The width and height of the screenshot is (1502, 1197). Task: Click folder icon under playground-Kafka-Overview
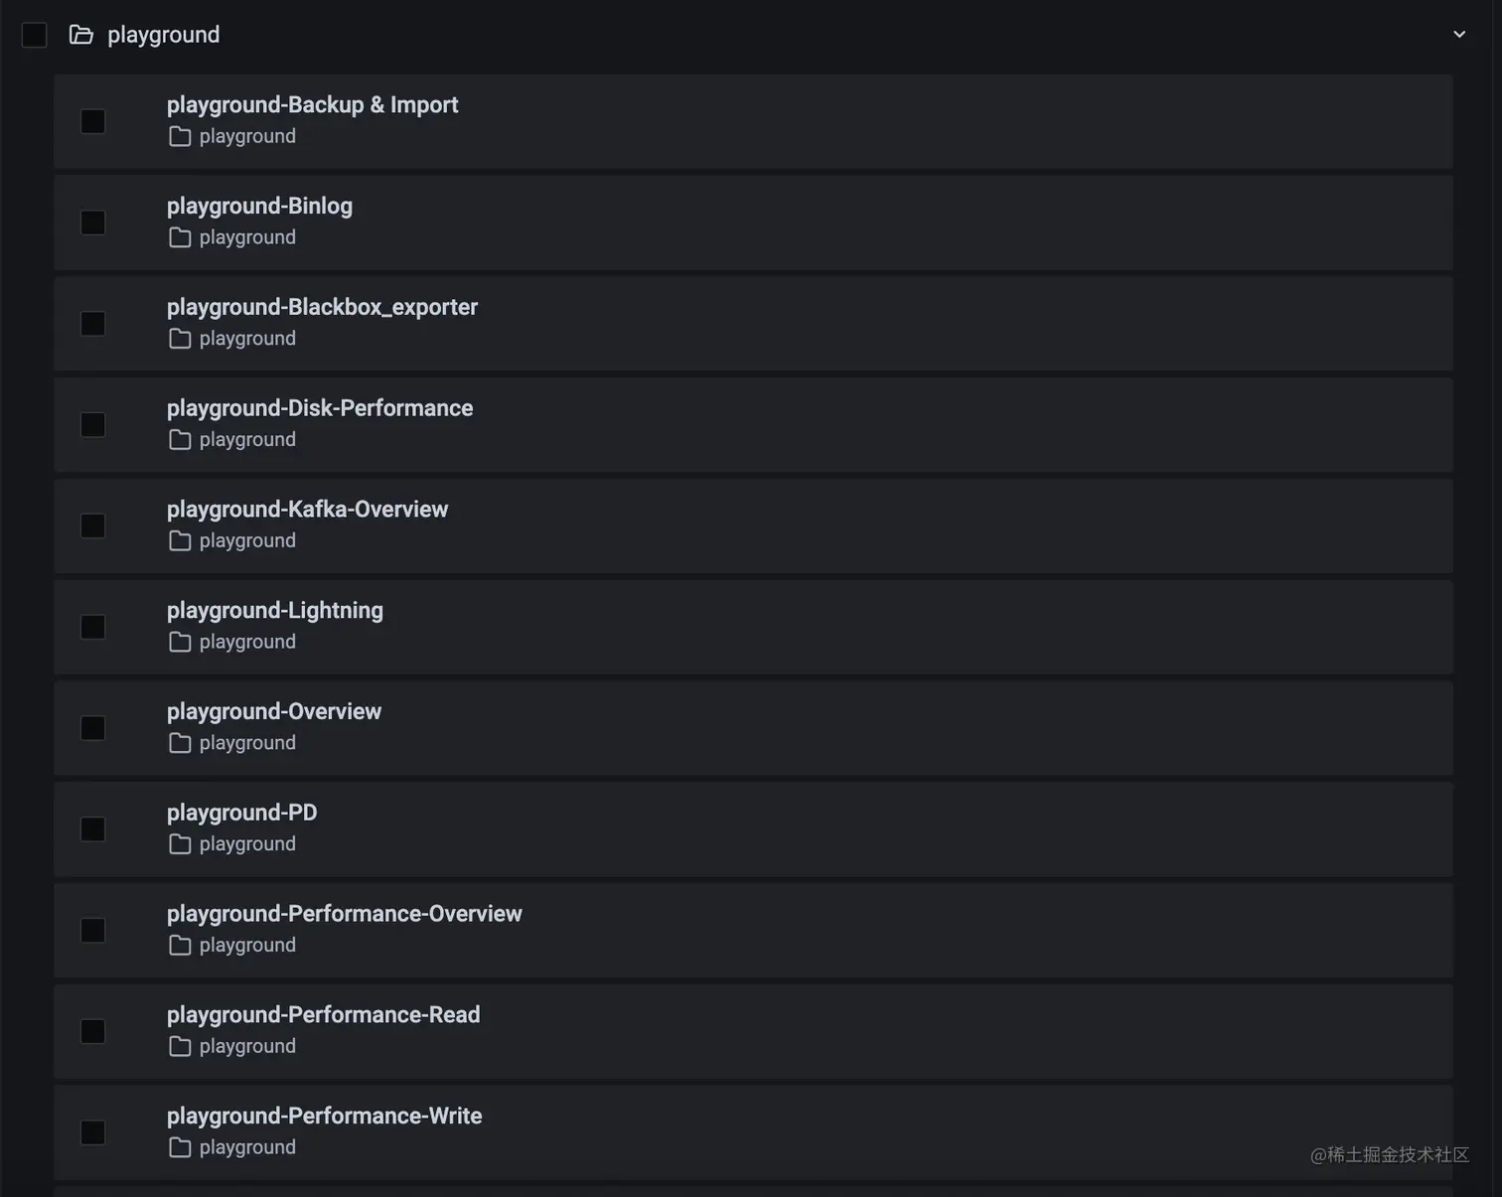[x=180, y=541]
